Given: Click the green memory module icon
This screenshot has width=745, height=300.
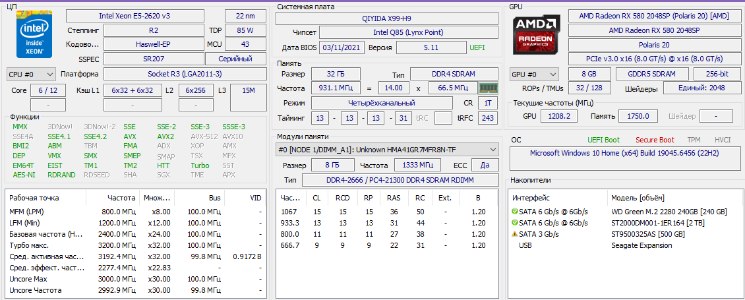Looking at the screenshot, I should point(488,88).
